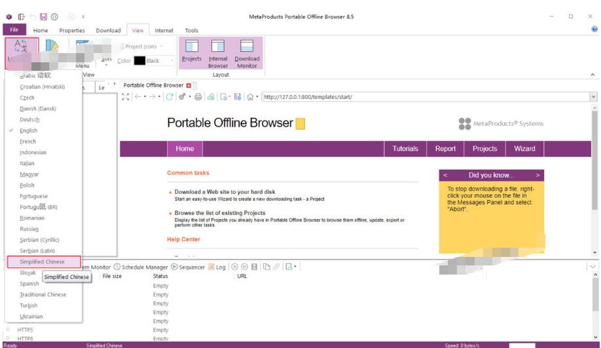Toggle the Projects layout panel
The image size is (601, 348).
192,52
